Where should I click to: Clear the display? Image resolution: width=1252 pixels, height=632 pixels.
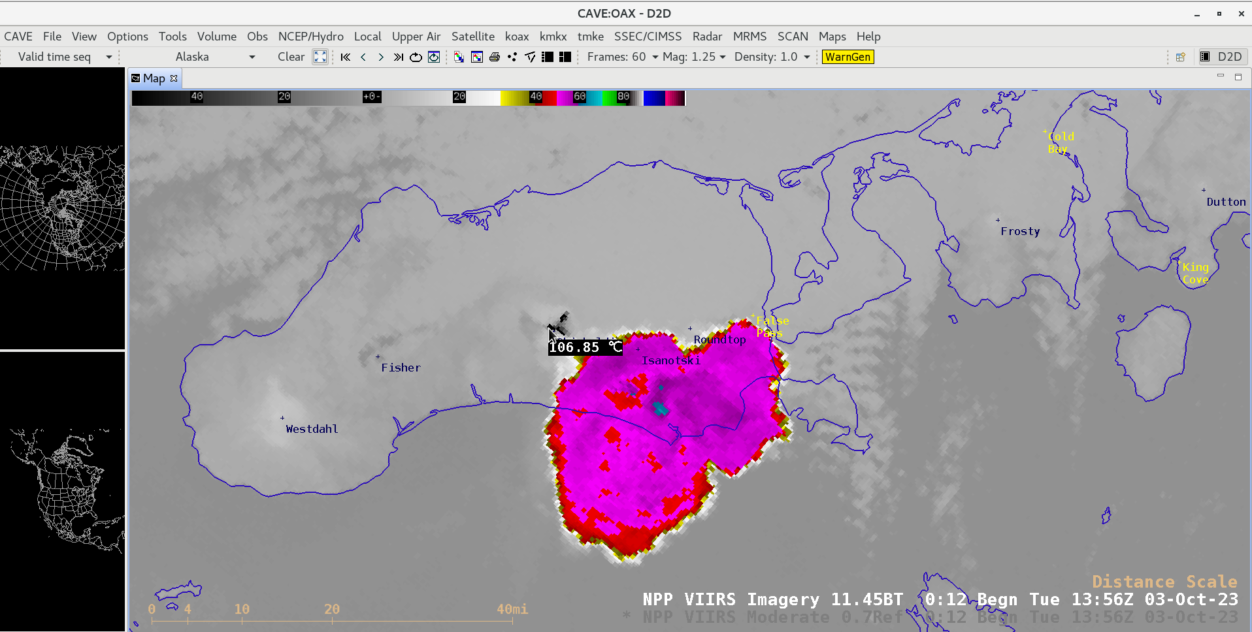tap(291, 57)
